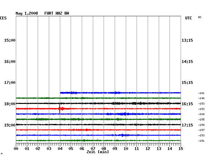Click the -151 offset value
This screenshot has width=206, height=157.
(201, 141)
